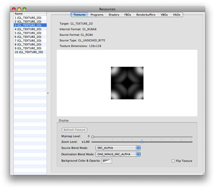
Task: Switch to Renderbuffers tab
Action: 146,15
